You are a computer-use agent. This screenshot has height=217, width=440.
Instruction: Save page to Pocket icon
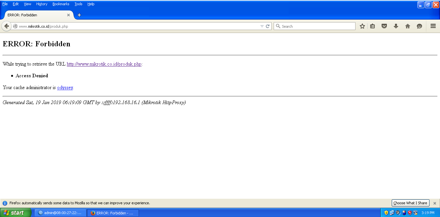pos(384,26)
